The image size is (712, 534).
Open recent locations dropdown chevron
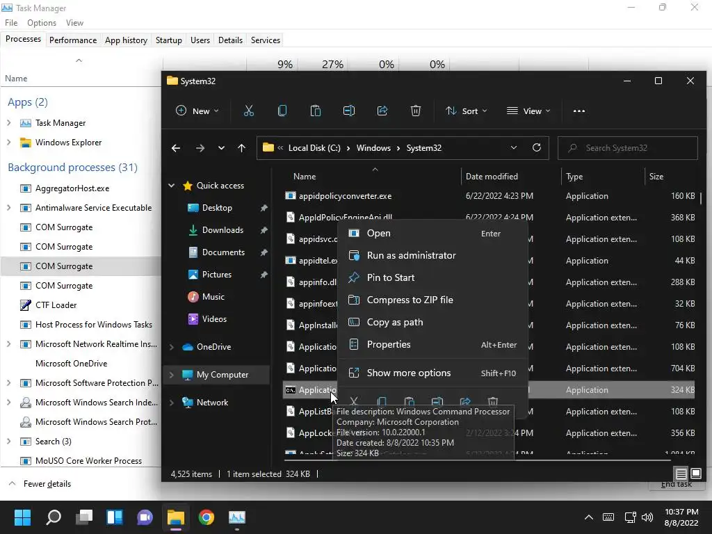[221, 148]
